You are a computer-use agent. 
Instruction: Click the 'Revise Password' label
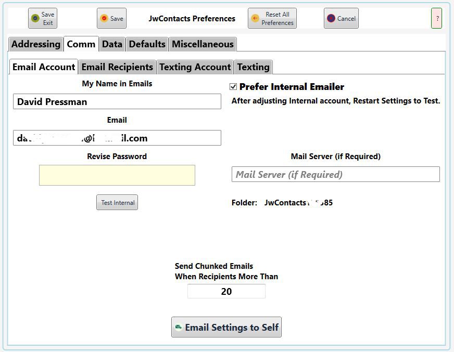(117, 157)
